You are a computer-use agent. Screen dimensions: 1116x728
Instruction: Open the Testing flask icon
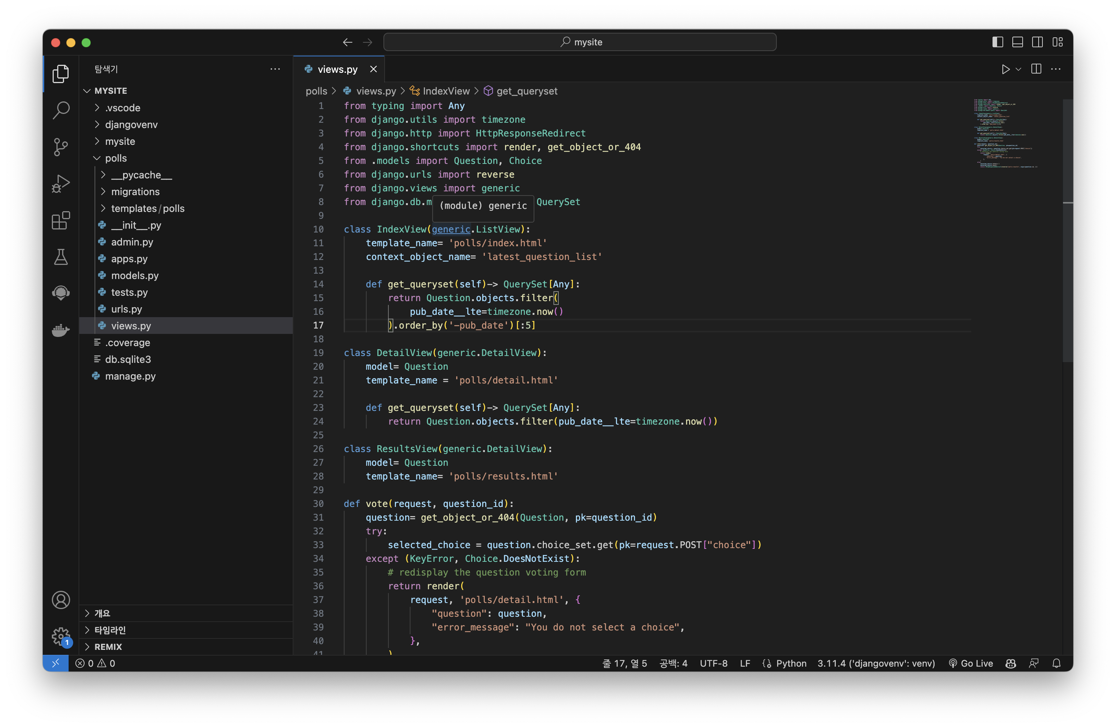(x=61, y=257)
